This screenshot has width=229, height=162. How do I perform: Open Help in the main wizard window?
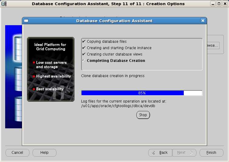click(x=44, y=153)
